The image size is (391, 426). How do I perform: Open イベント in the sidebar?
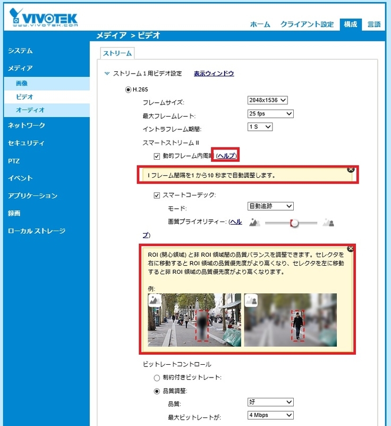point(20,178)
